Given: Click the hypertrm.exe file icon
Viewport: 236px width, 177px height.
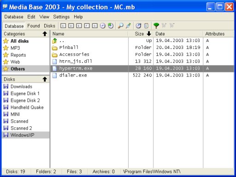Looking at the screenshot, I should [54, 69].
